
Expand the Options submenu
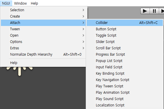click(x=43, y=42)
